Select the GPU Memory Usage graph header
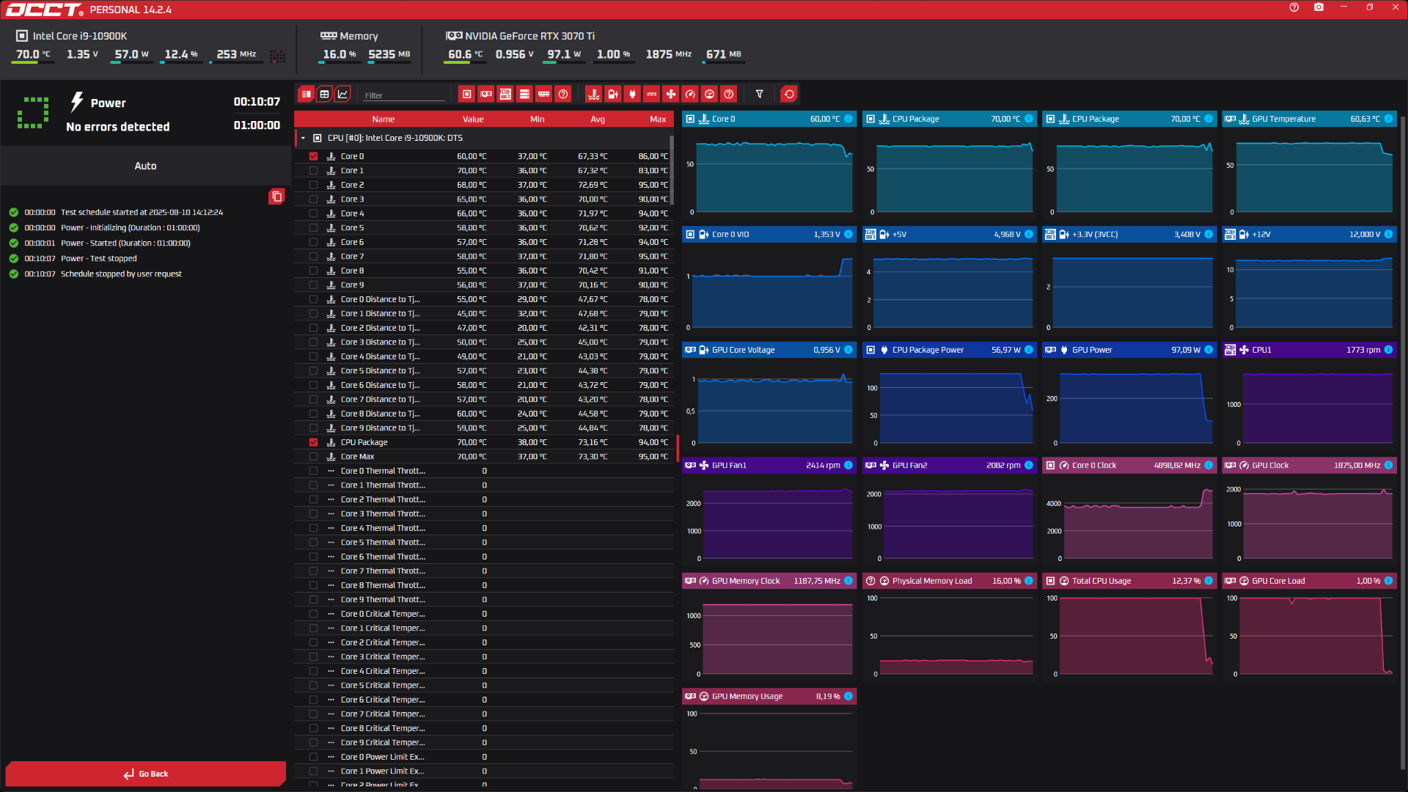This screenshot has width=1408, height=792. click(769, 696)
